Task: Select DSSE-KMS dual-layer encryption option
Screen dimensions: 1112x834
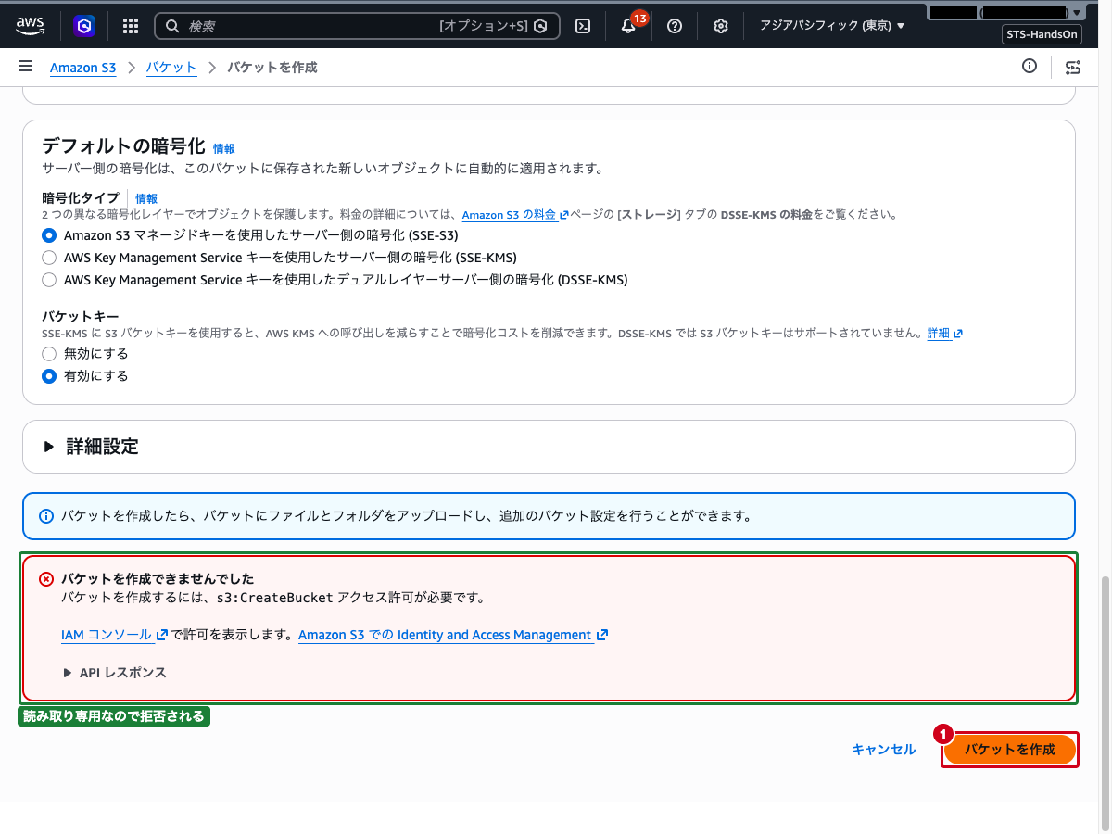Action: tap(49, 280)
